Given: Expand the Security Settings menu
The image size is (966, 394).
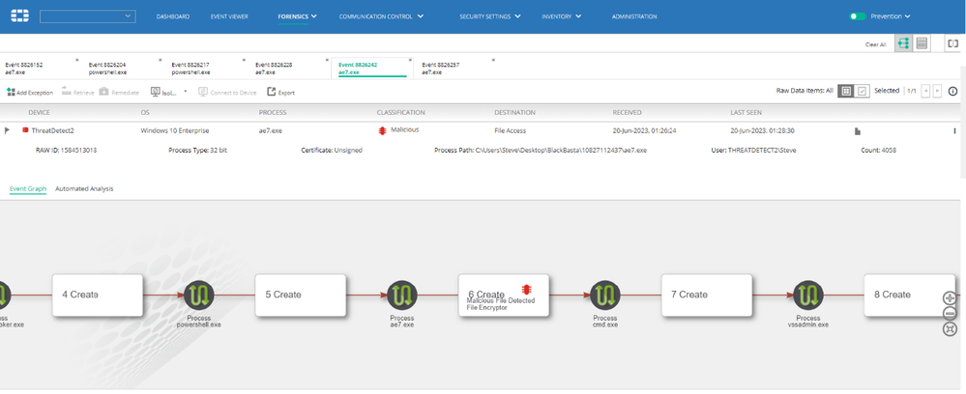Looking at the screenshot, I should (x=490, y=16).
